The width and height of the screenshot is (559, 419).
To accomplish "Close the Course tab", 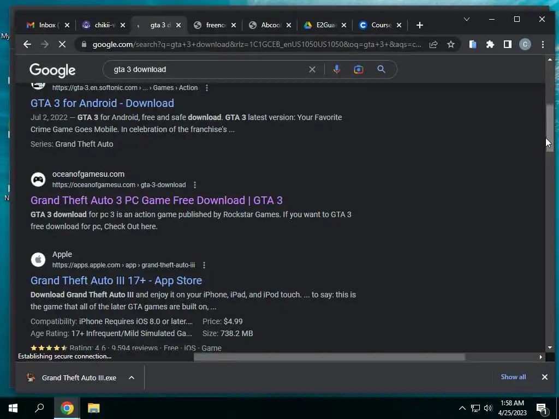I will pos(399,25).
